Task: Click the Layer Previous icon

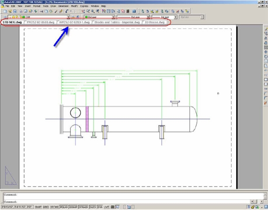Action: click(x=78, y=17)
